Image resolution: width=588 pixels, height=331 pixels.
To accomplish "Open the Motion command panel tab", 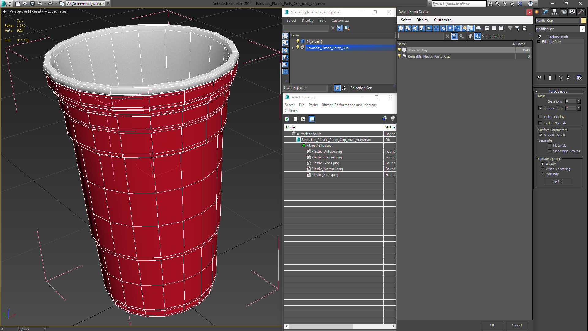I will pos(563,12).
